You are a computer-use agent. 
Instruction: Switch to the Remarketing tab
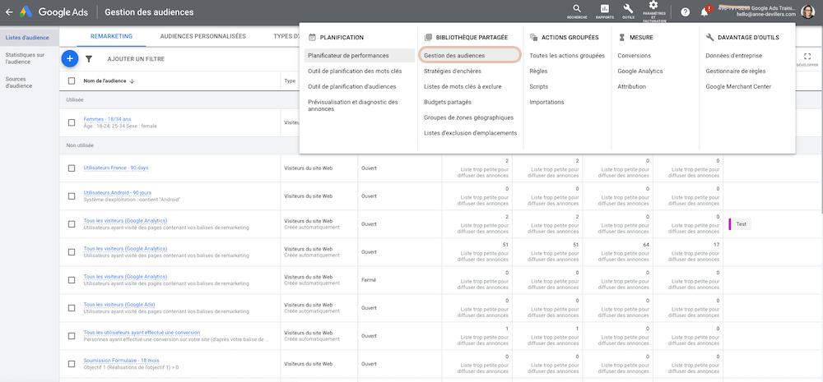click(111, 36)
